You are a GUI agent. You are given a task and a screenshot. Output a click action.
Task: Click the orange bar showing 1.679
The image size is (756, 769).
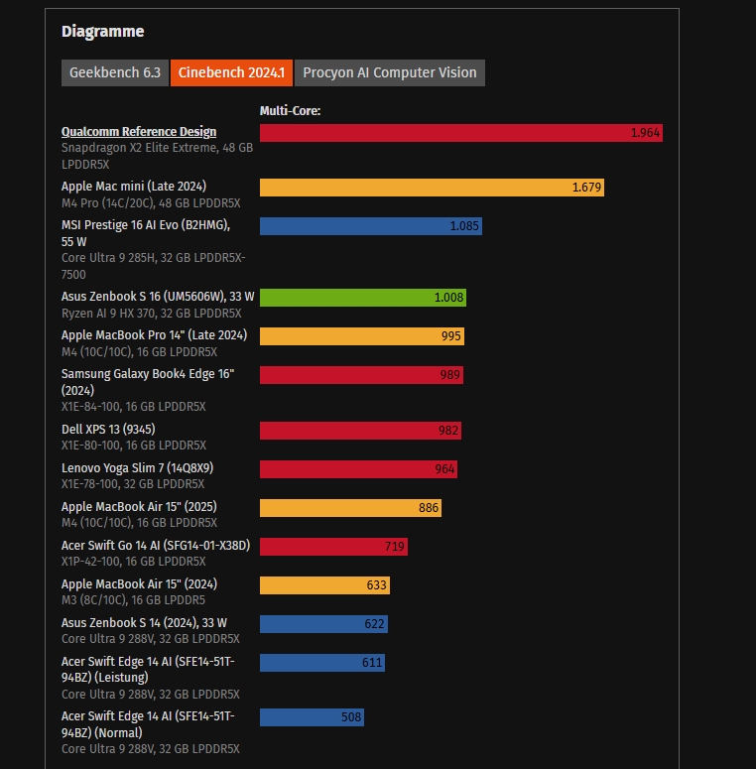(432, 188)
